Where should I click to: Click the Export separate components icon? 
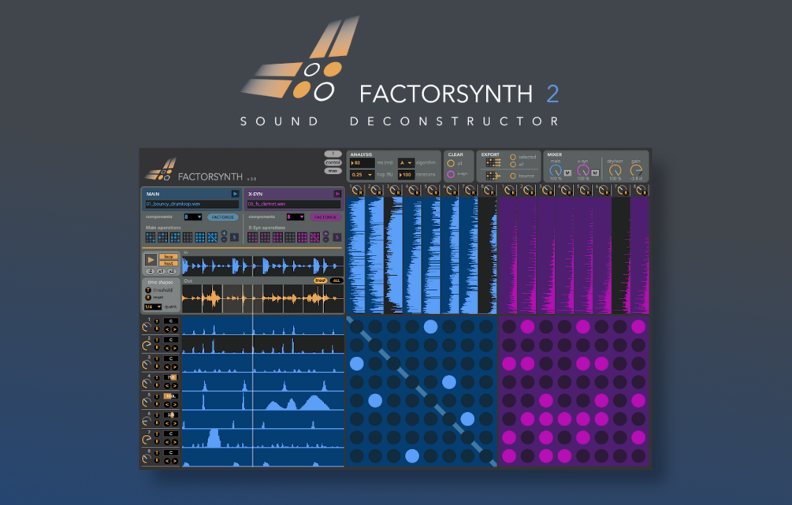(493, 162)
